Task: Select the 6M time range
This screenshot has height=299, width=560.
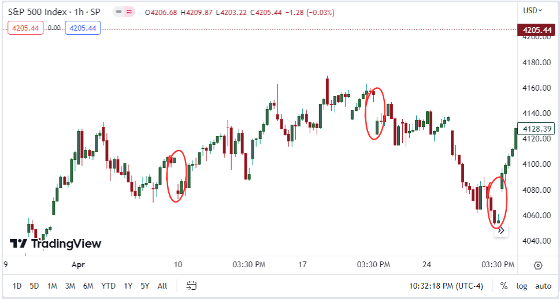Action: [88, 286]
